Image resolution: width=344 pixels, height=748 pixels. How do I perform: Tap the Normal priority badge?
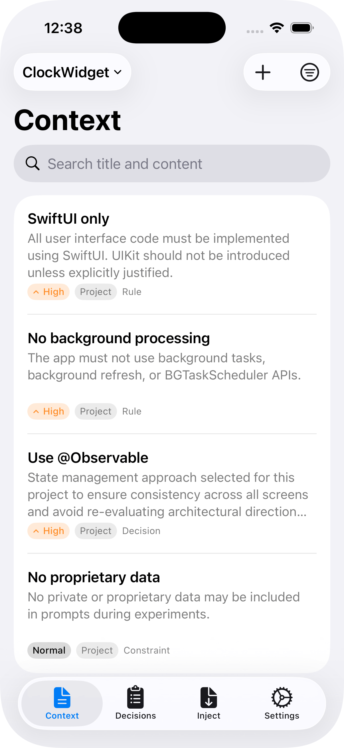pos(49,650)
